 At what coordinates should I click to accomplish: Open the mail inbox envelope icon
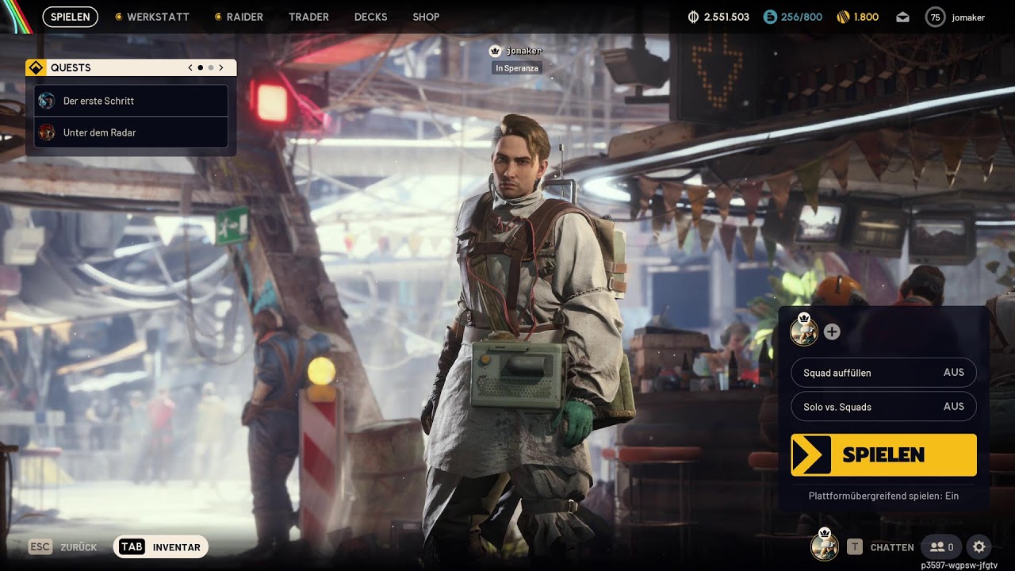[x=902, y=17]
